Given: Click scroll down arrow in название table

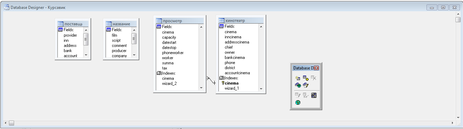Looking at the screenshot, I should tap(134, 55).
